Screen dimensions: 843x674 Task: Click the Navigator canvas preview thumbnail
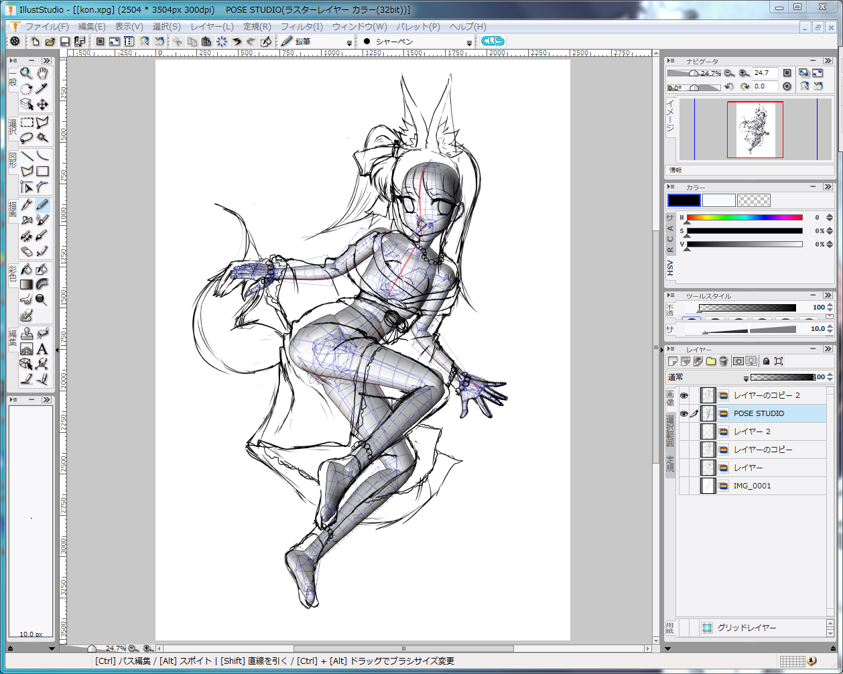pos(755,130)
